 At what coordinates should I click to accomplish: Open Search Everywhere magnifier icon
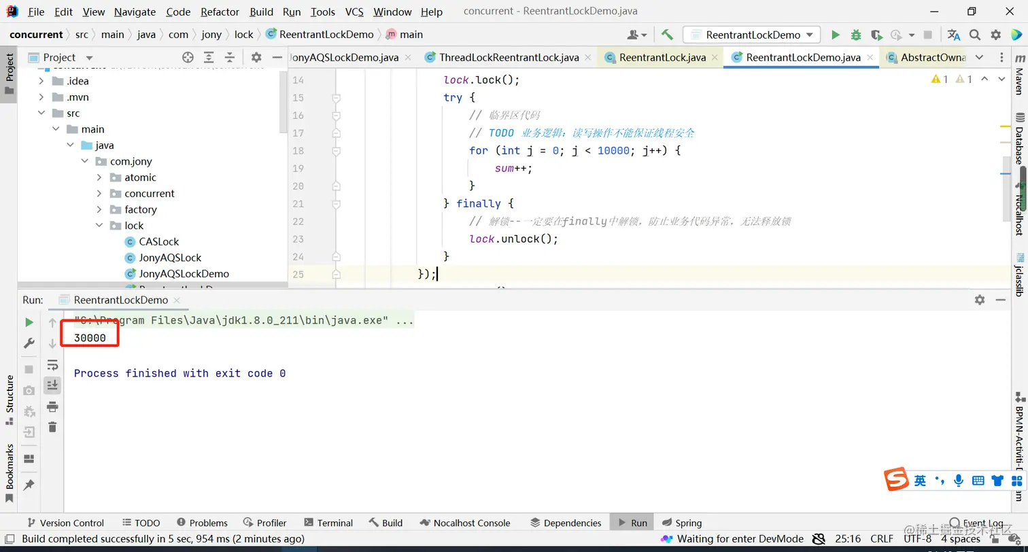(x=975, y=35)
